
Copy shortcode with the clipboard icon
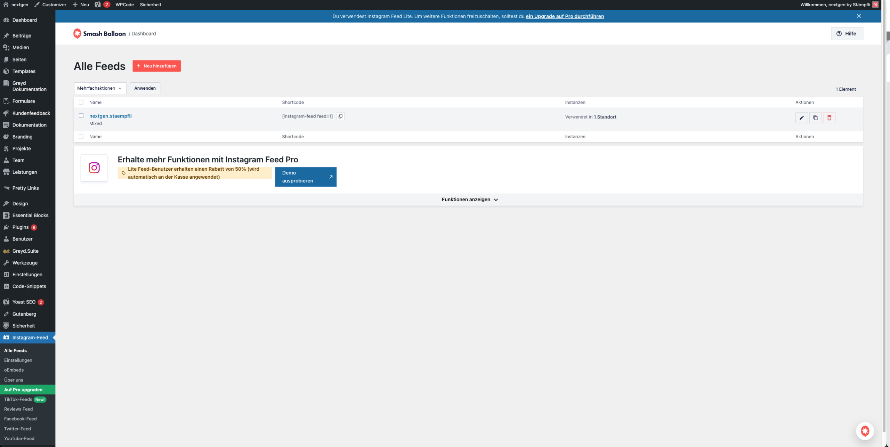tap(340, 116)
